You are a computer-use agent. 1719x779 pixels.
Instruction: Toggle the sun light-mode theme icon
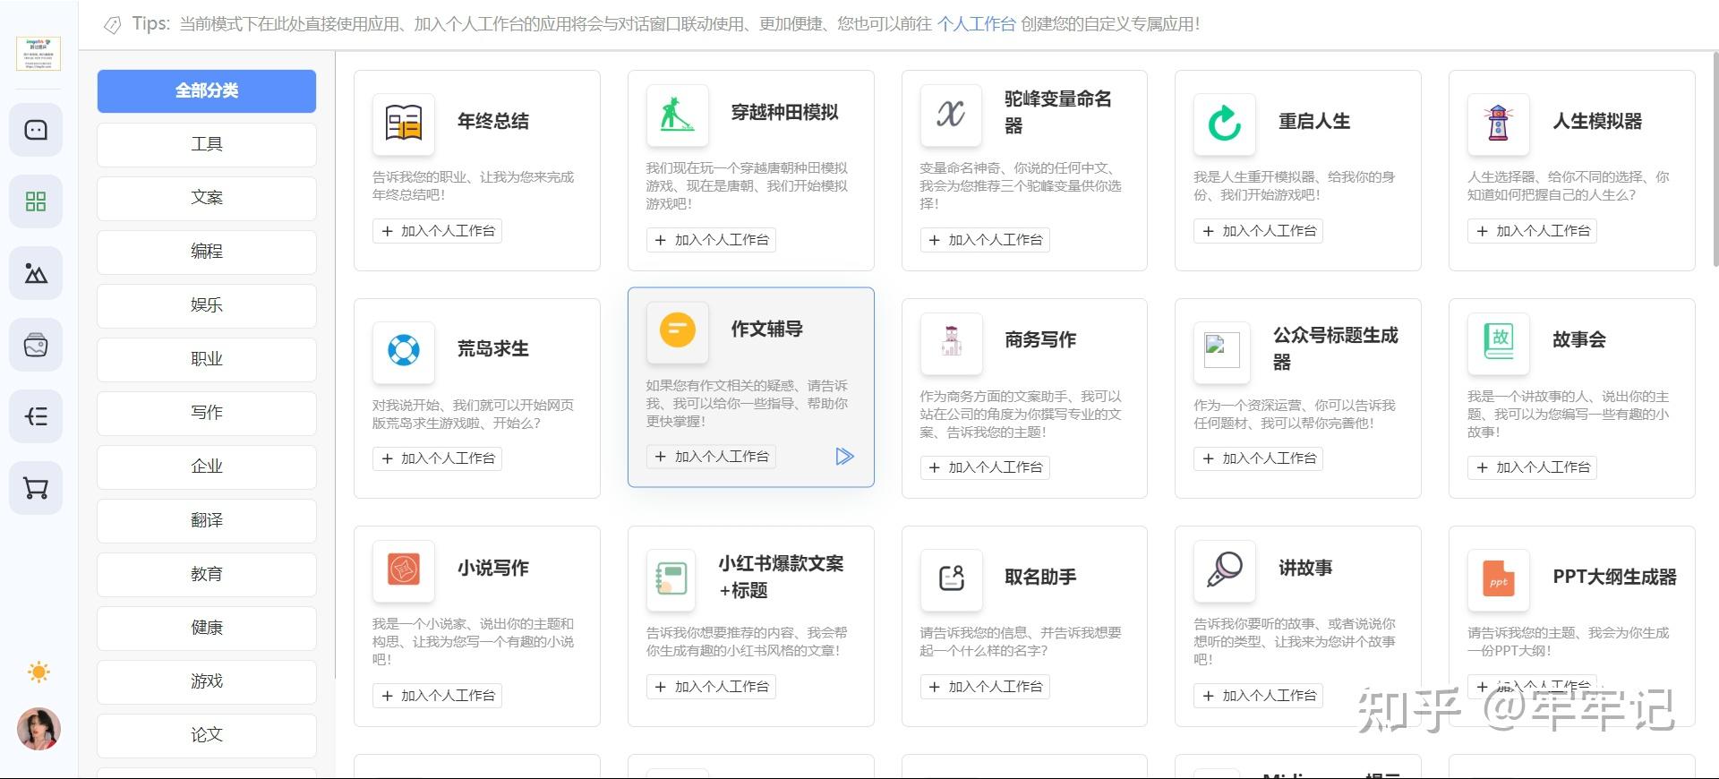(38, 672)
